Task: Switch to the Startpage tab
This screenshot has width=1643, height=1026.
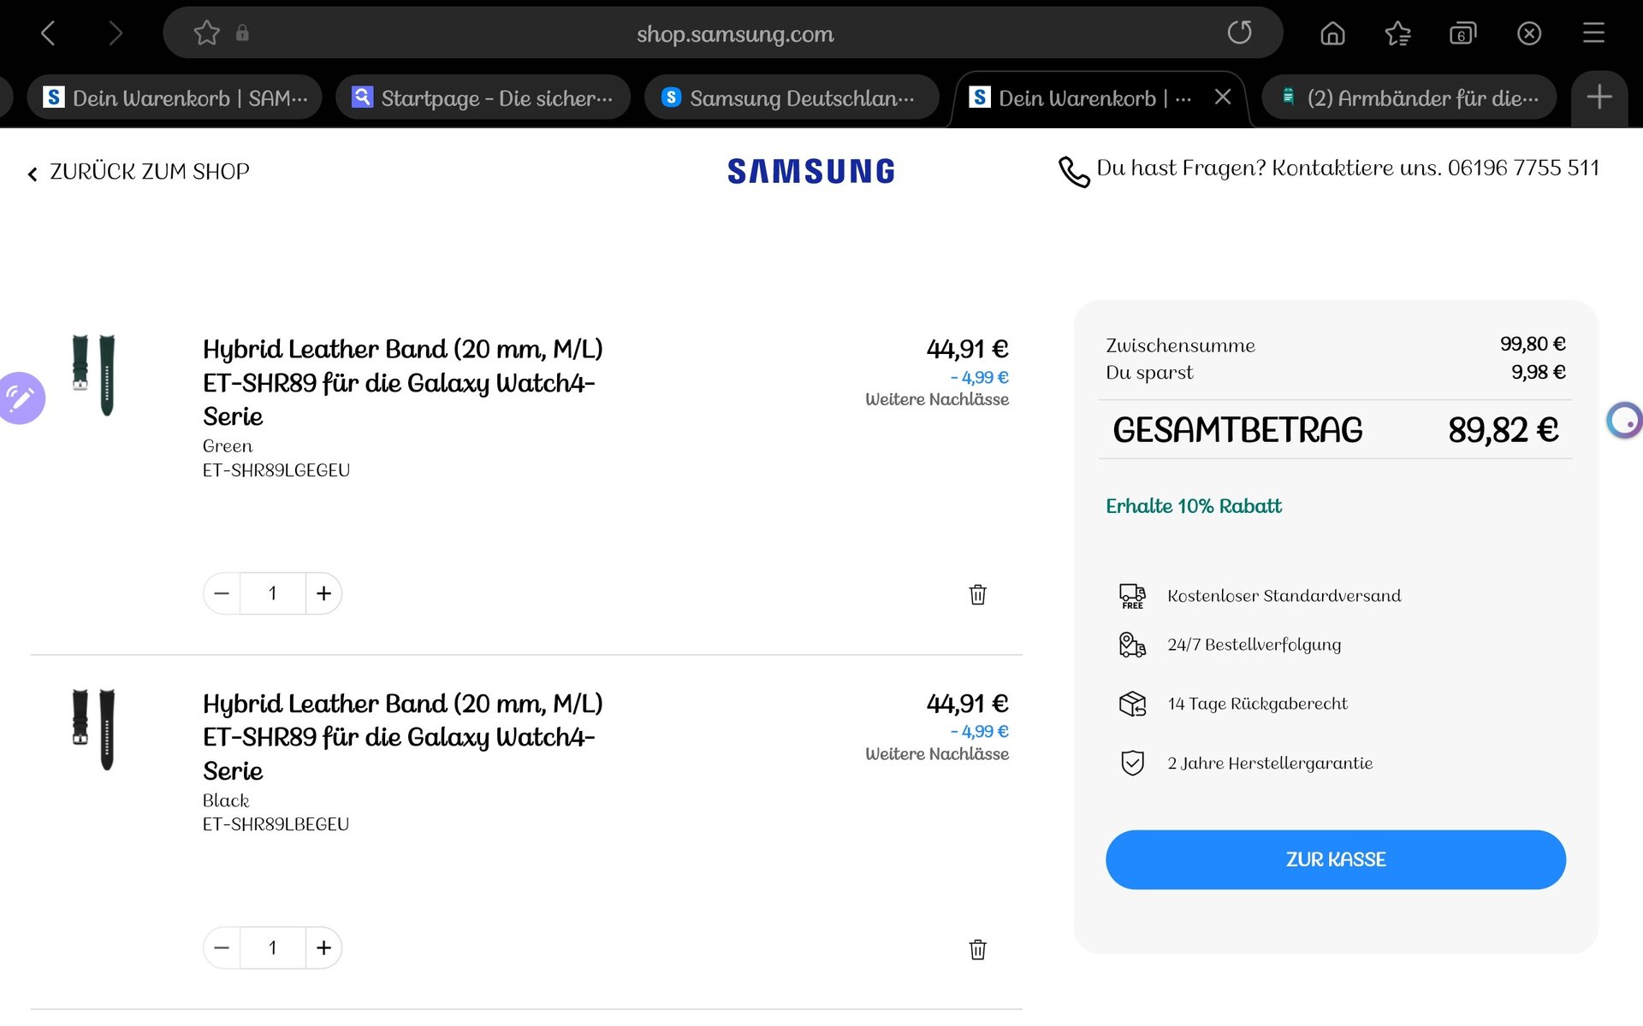Action: (x=483, y=98)
